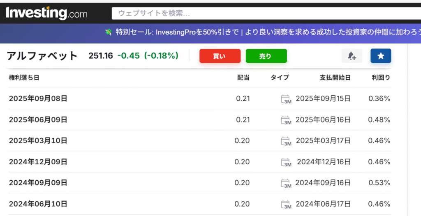Select ex-date 2025年09月08日
The height and width of the screenshot is (216, 421).
click(38, 99)
